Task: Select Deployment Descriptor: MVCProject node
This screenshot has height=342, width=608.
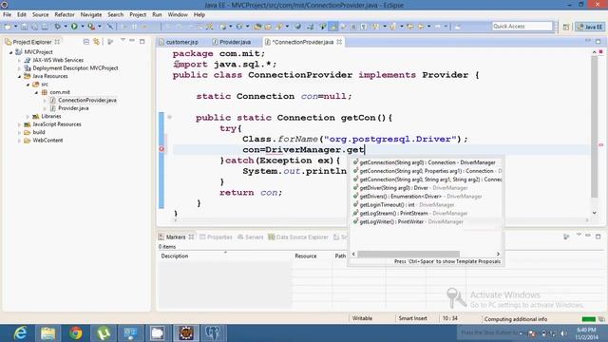Action: pyautogui.click(x=75, y=68)
